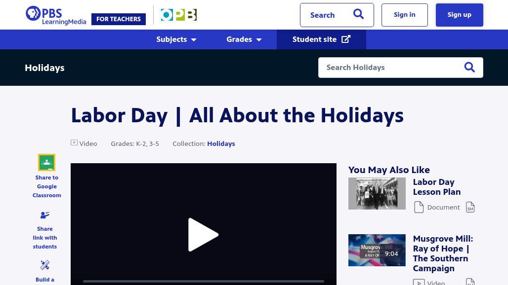Click the Holidays collection header title

coord(44,68)
